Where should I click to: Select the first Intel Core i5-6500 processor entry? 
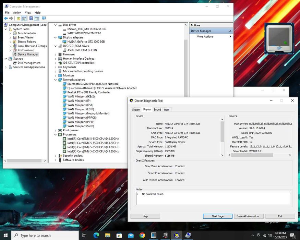click(93, 139)
